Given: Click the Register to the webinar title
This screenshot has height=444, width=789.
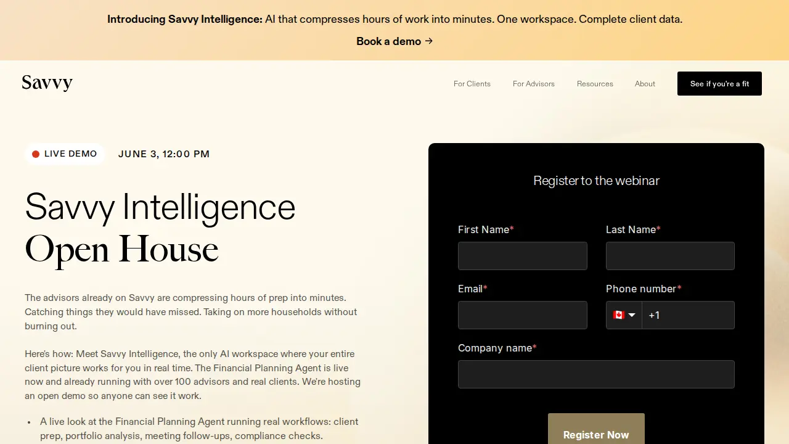Looking at the screenshot, I should tap(596, 181).
